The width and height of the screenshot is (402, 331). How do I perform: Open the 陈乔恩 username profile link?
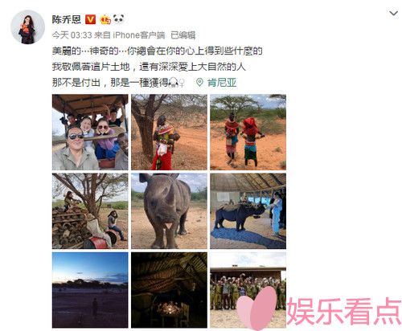coord(67,19)
